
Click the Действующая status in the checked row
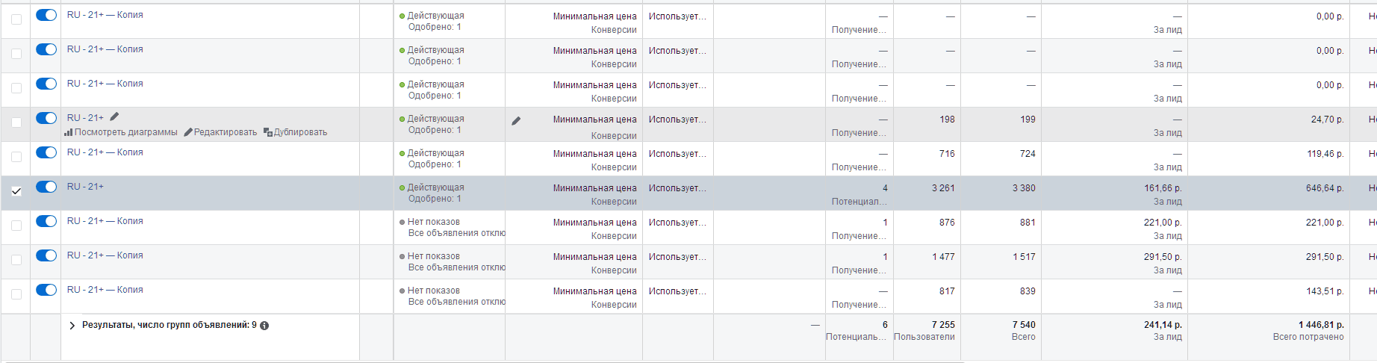(x=435, y=187)
